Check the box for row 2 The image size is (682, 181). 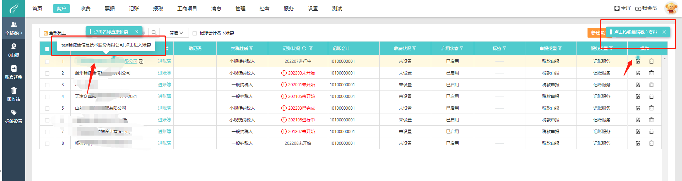tap(47, 73)
